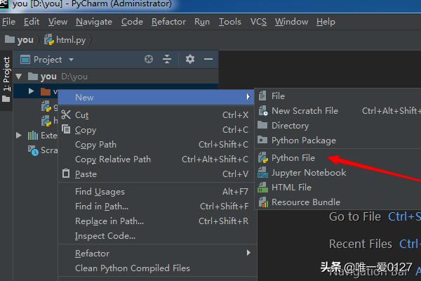The height and width of the screenshot is (281, 421).
Task: Choose Directory from the New submenu
Action: click(x=290, y=126)
